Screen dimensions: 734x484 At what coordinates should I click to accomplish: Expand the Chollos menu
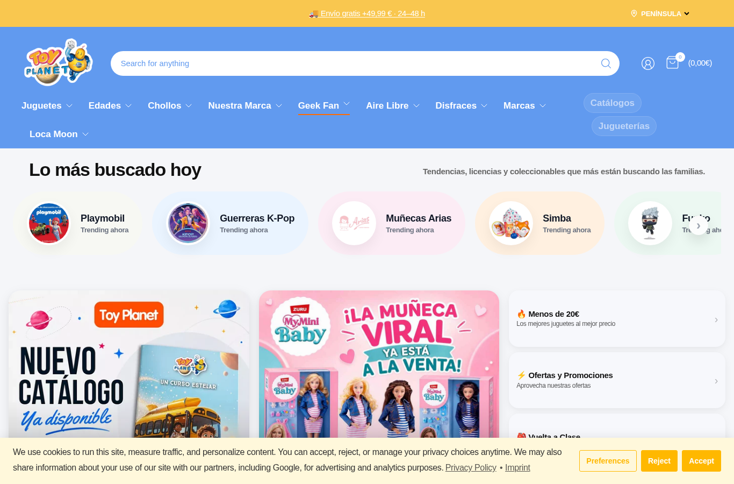point(170,106)
